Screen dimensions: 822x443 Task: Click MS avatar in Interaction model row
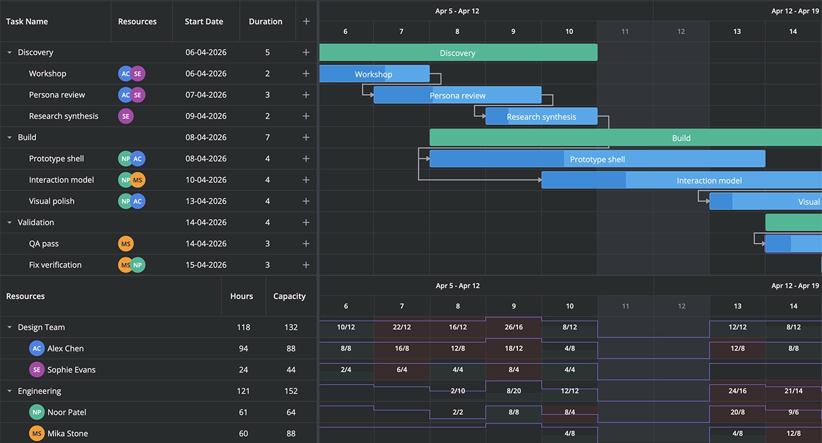138,180
